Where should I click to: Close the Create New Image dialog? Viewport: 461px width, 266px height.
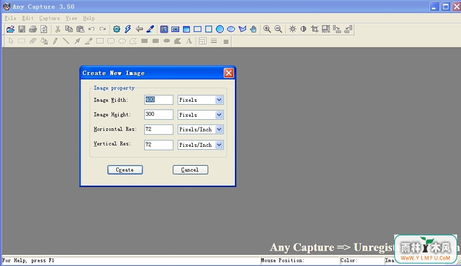coord(229,73)
